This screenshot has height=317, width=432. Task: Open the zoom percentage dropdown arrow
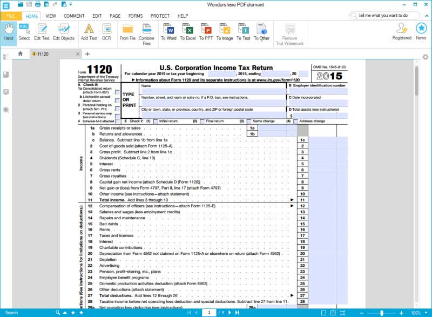click(x=426, y=313)
